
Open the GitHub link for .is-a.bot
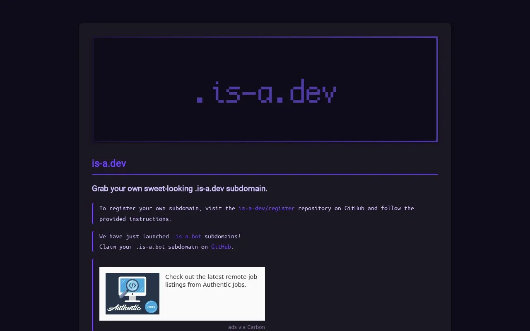(x=221, y=247)
